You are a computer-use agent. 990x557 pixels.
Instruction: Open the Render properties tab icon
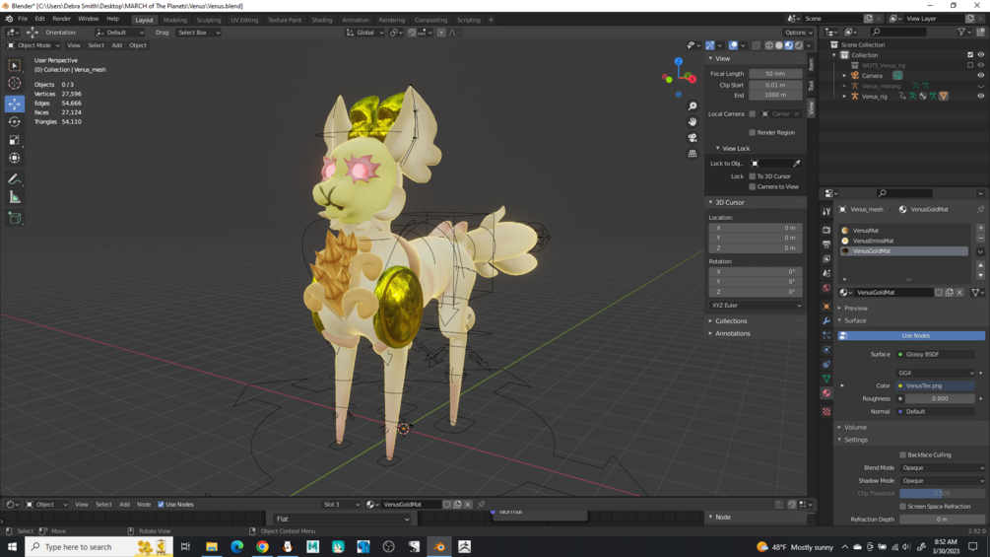826,230
